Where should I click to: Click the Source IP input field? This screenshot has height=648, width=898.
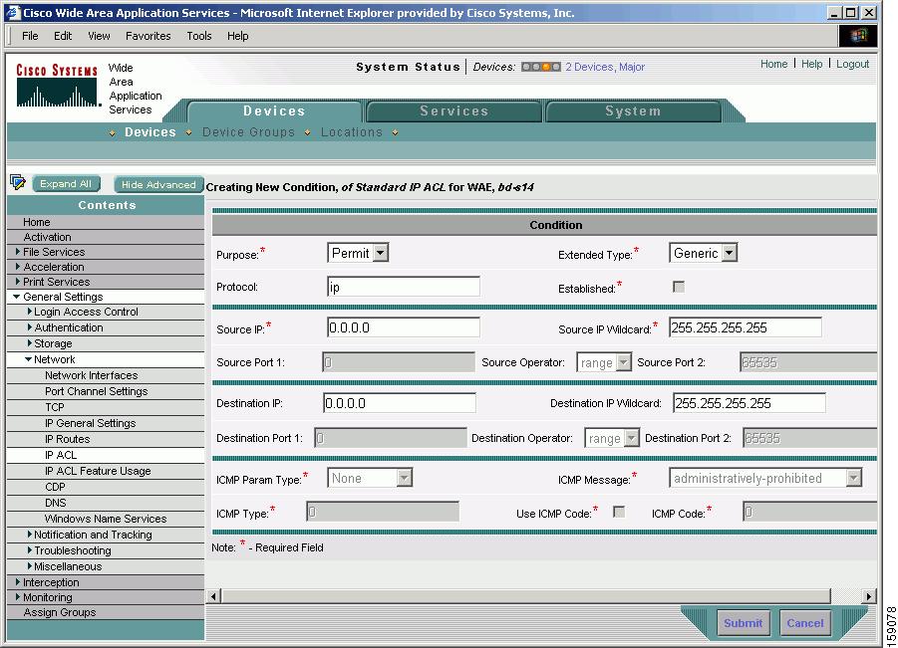click(404, 327)
